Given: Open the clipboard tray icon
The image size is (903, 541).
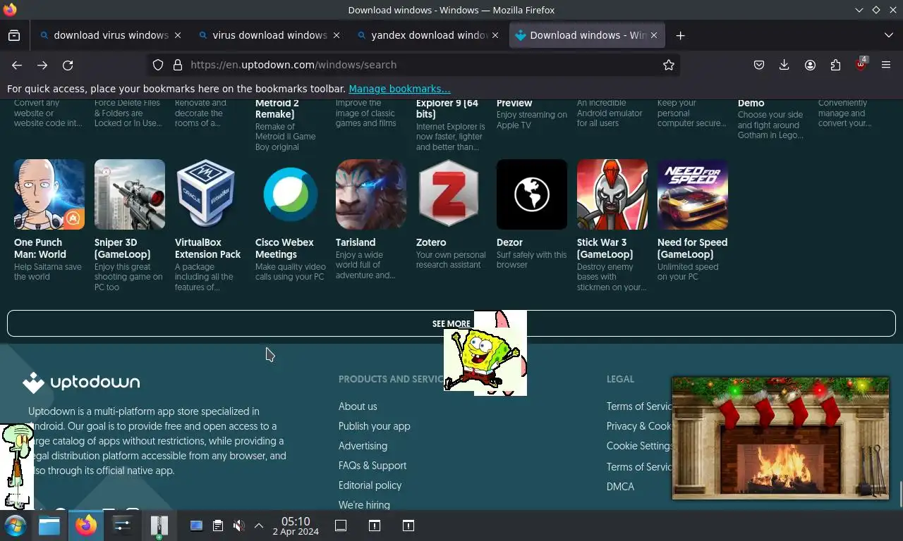Looking at the screenshot, I should coord(218,526).
